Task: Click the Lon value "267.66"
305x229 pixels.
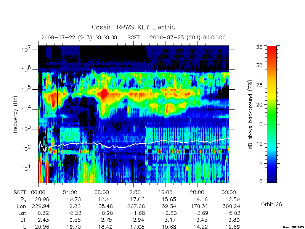Action: point(136,206)
